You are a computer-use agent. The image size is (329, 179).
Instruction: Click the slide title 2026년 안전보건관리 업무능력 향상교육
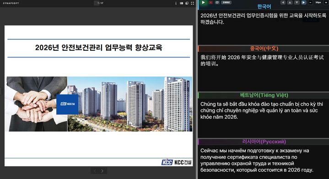[99, 47]
